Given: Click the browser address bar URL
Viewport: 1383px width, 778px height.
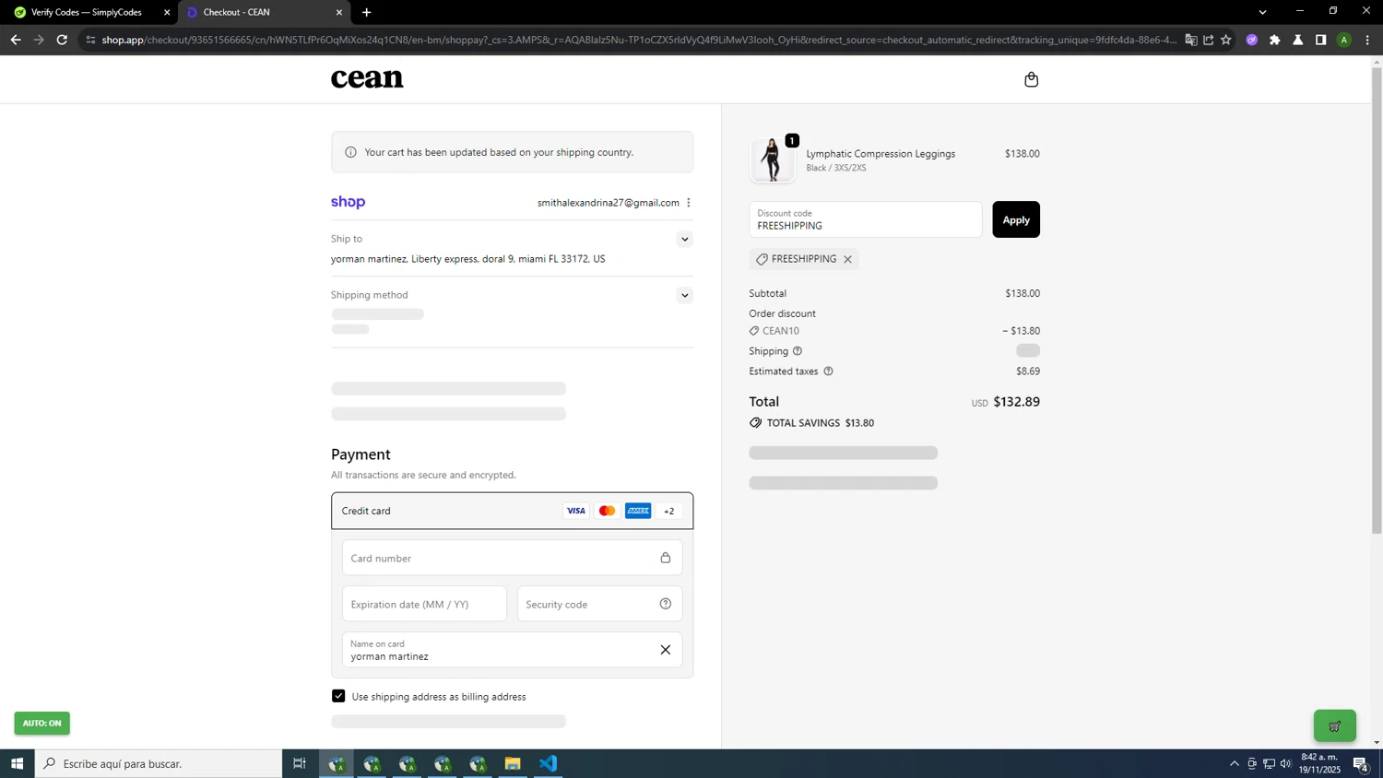Looking at the screenshot, I should [x=639, y=40].
